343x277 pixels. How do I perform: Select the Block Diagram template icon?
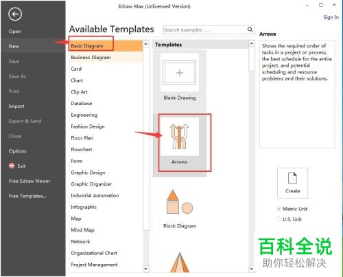(x=180, y=202)
